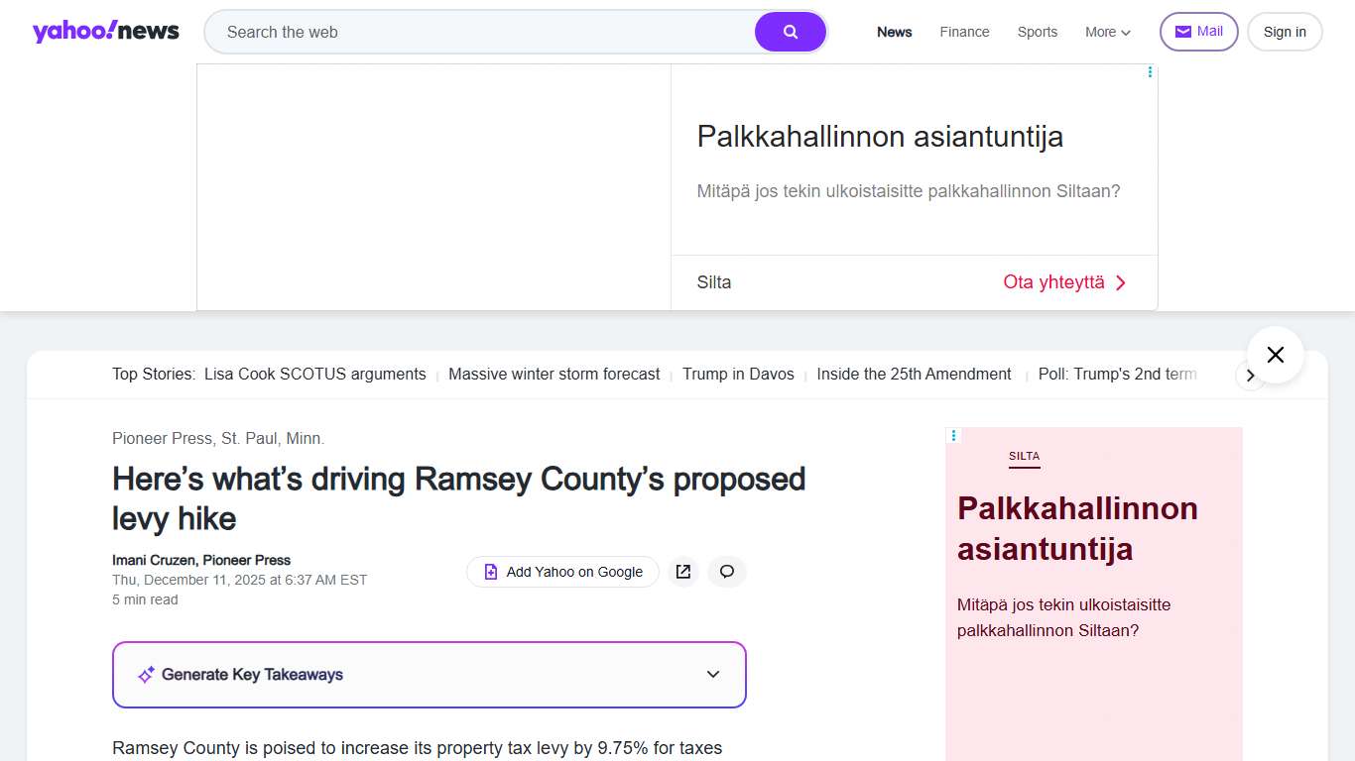The width and height of the screenshot is (1355, 761).
Task: Open the ad options three-dot icon on top ad
Action: [1149, 71]
